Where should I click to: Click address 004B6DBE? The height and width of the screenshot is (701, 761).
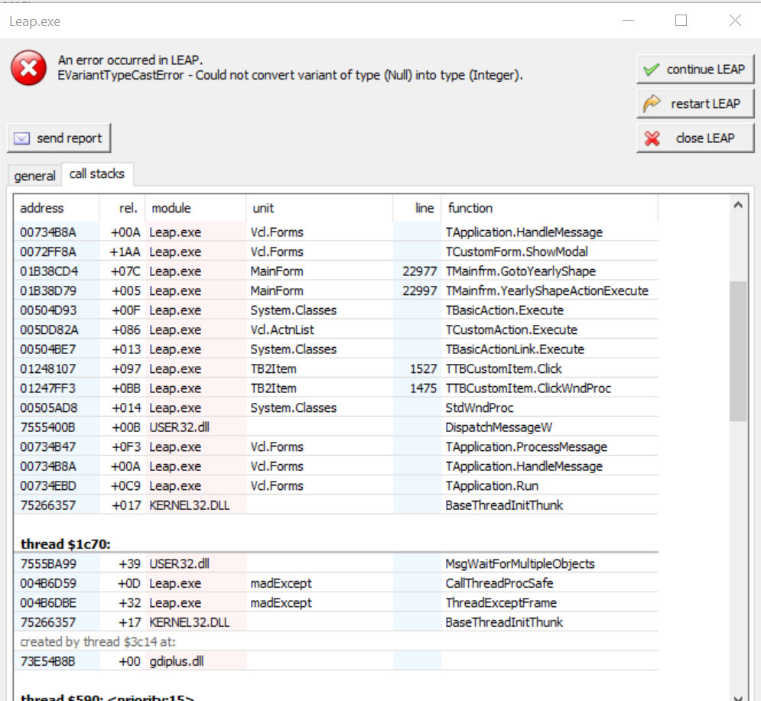pos(48,602)
